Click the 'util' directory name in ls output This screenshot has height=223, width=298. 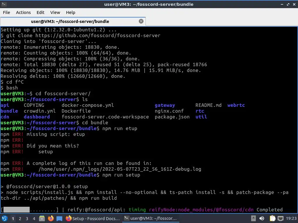tap(201, 117)
